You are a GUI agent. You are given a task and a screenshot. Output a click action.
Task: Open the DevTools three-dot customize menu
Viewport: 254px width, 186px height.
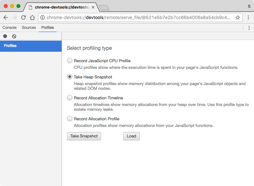249,28
